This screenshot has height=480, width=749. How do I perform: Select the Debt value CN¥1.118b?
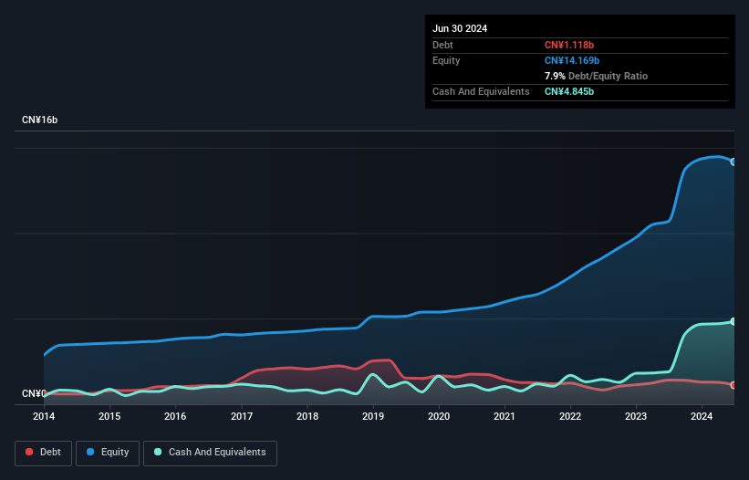[569, 45]
